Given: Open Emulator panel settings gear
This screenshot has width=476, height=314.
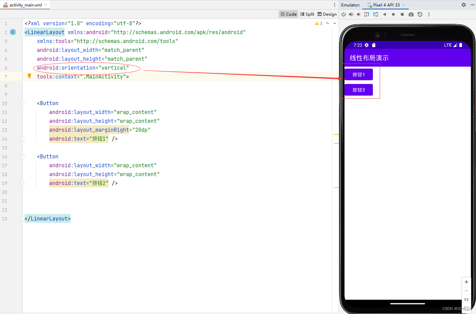Looking at the screenshot, I should point(463,5).
